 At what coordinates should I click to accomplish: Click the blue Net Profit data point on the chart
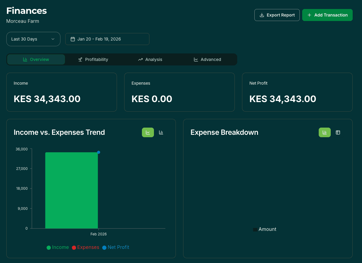[x=99, y=152]
